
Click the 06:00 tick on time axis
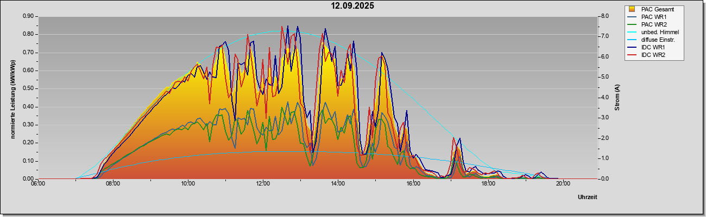[38, 183]
